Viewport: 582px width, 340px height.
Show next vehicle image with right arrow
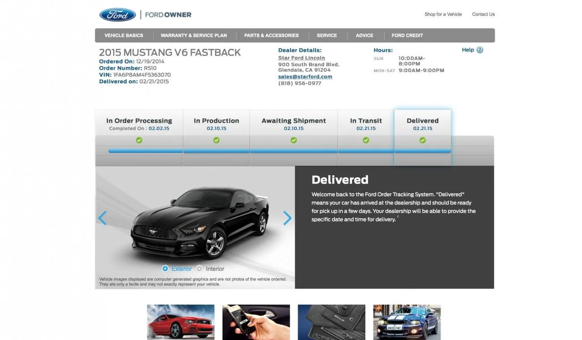[287, 218]
